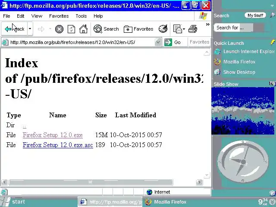
Task: Click the Internet Explorer title bar icon
Action: (x=4, y=6)
